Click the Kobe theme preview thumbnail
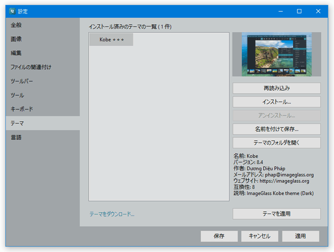Image resolution: width=334 pixels, height=252 pixels. click(277, 54)
